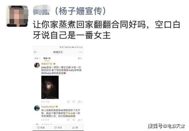Like the first comment with thumbs-up icon
The height and width of the screenshot is (131, 189).
click(x=80, y=102)
